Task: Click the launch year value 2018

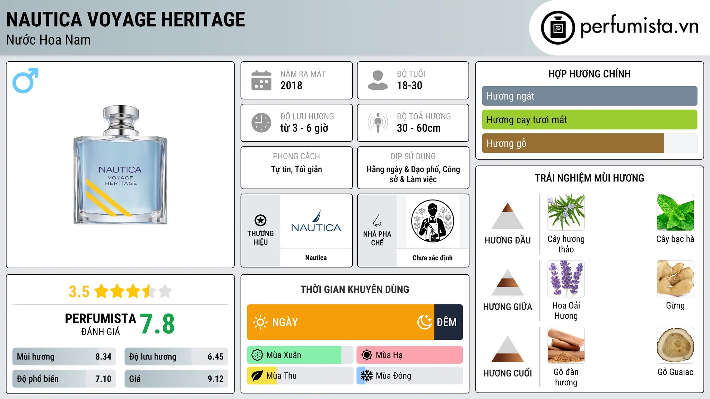Action: pyautogui.click(x=291, y=86)
